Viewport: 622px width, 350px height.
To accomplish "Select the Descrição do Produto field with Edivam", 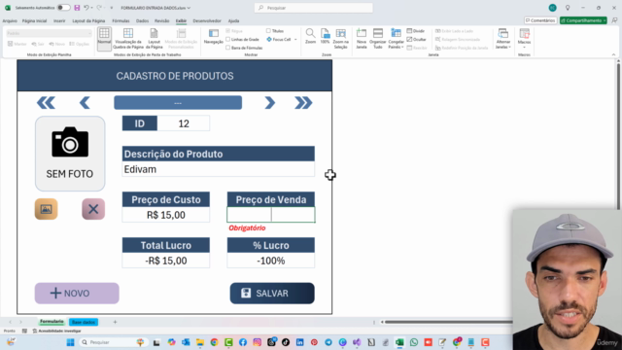I will coord(218,169).
